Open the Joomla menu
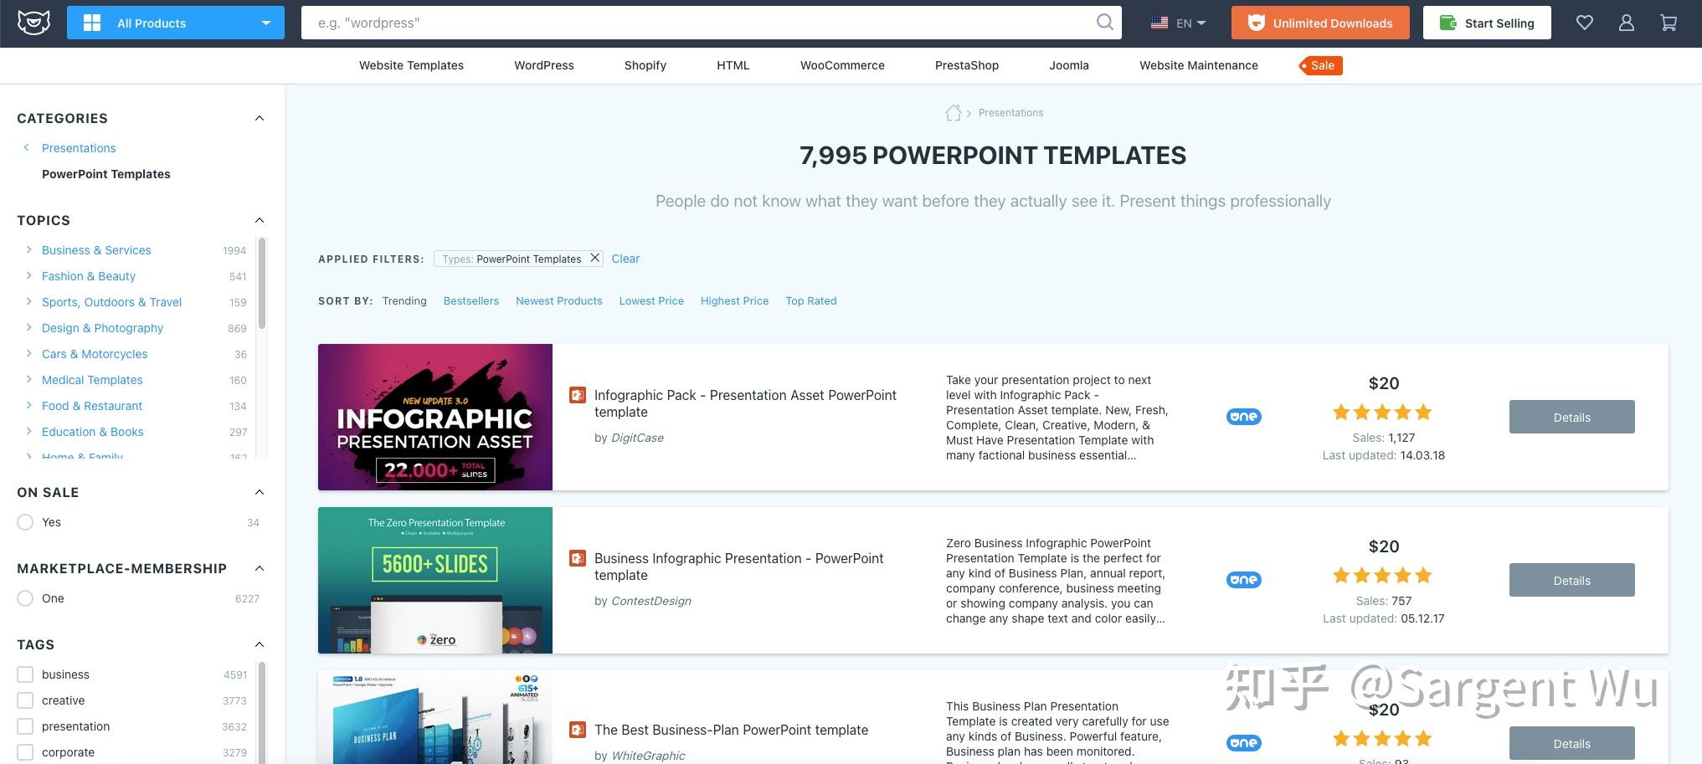 click(1069, 65)
